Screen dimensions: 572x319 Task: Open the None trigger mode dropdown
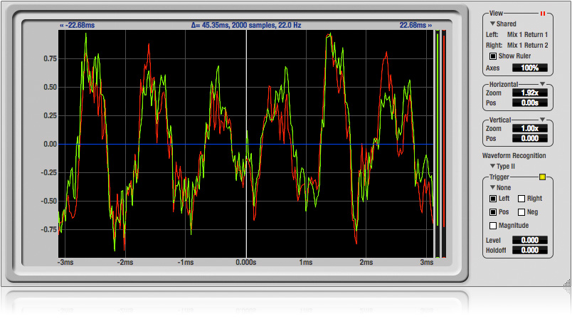(501, 187)
